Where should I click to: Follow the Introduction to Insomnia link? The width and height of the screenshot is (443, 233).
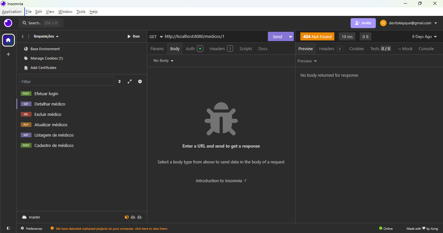(x=221, y=181)
